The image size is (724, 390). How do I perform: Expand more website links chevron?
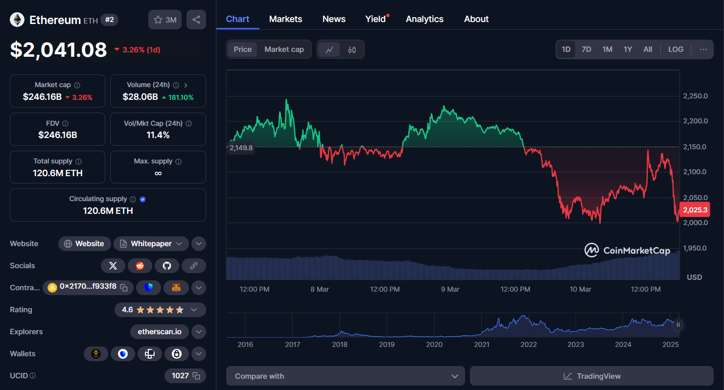(198, 244)
